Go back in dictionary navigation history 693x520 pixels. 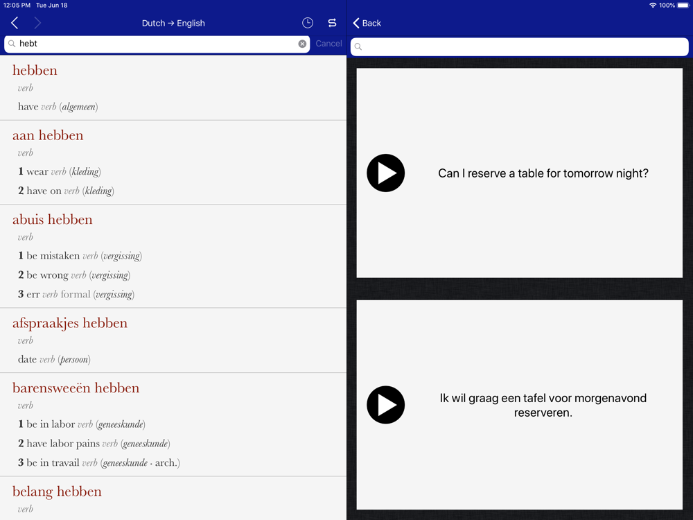point(15,23)
